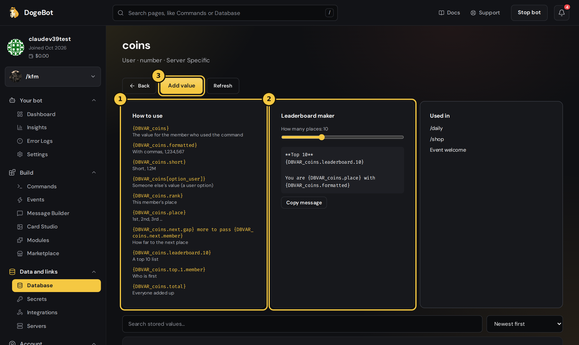Click the Card Studio image icon

20,227
